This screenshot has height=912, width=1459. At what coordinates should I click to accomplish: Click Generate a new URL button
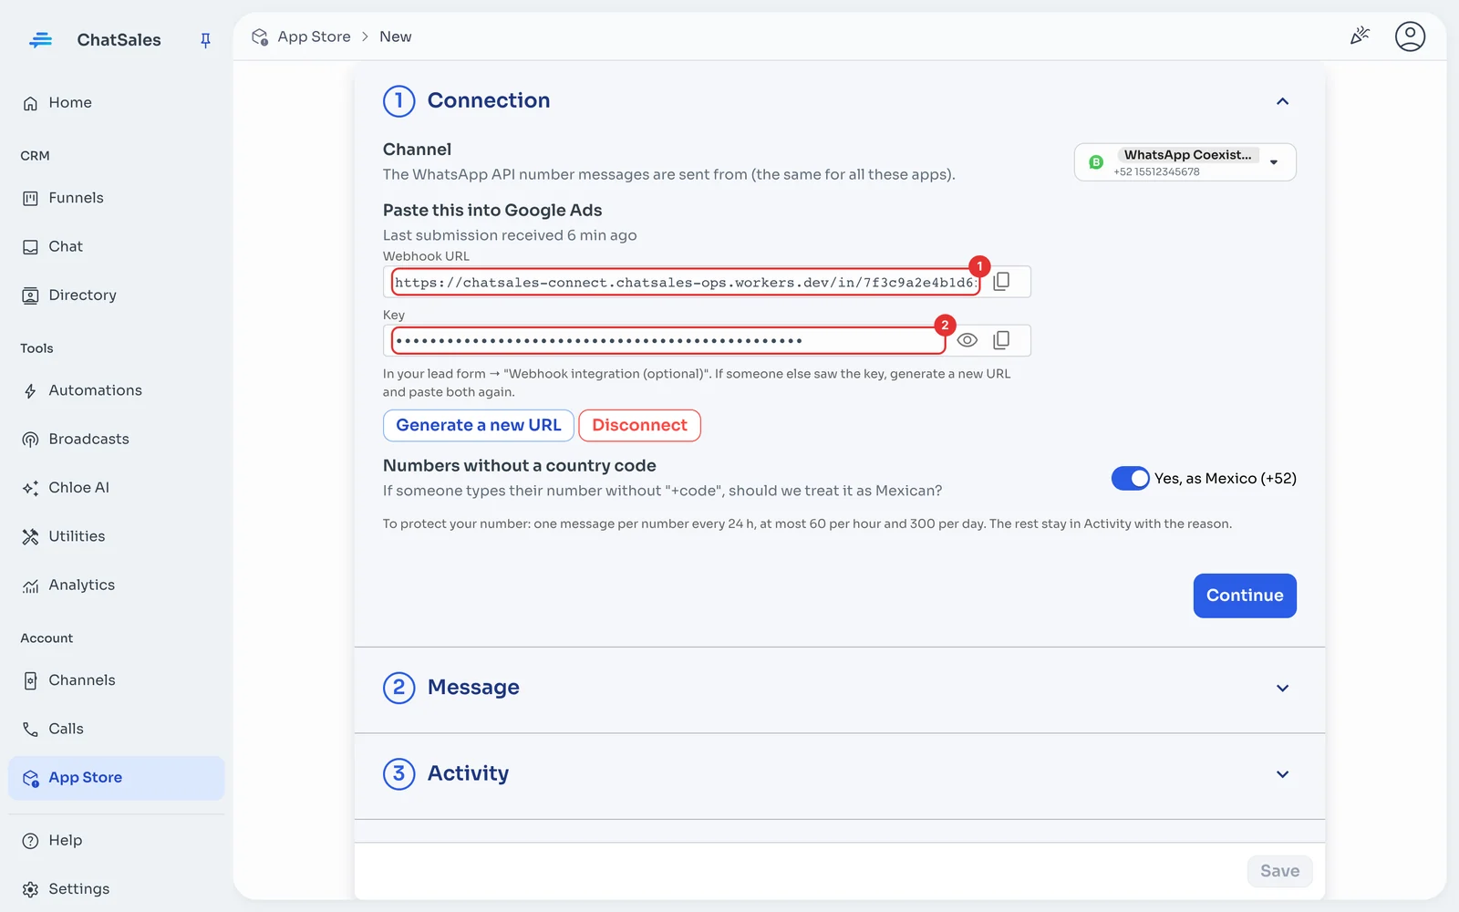[479, 426]
